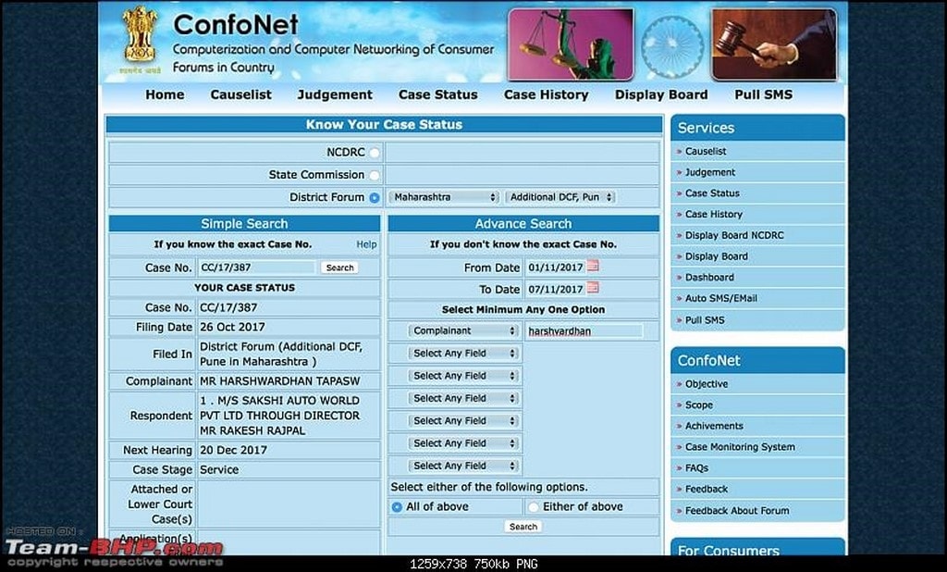Click the Advance Search button at bottom

(x=523, y=527)
